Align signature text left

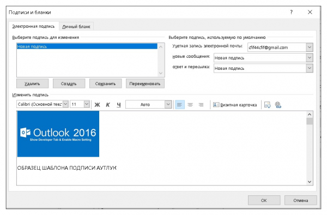click(179, 105)
